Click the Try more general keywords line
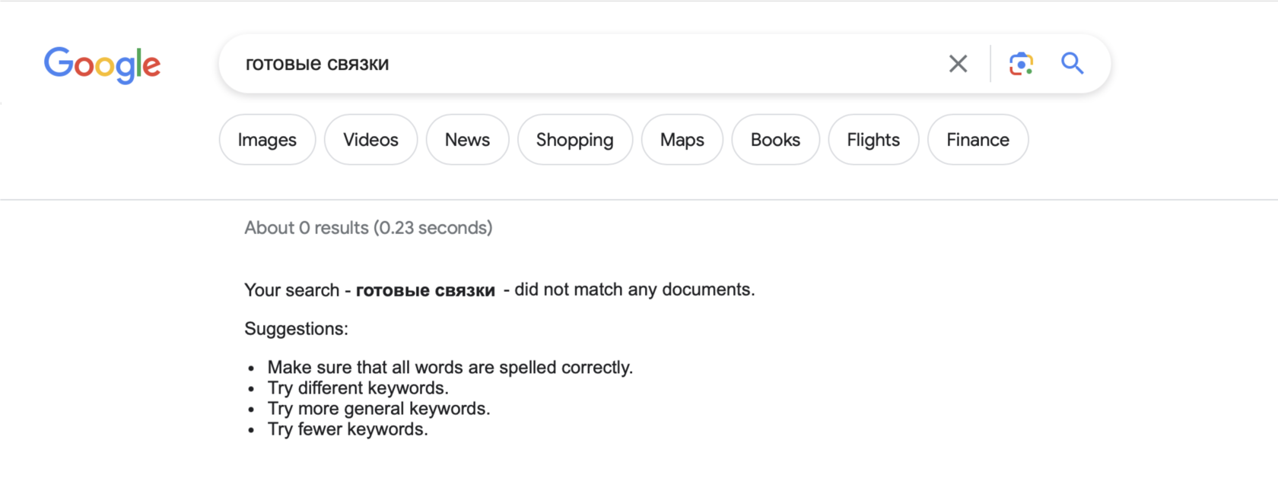Image resolution: width=1278 pixels, height=500 pixels. pyautogui.click(x=378, y=409)
